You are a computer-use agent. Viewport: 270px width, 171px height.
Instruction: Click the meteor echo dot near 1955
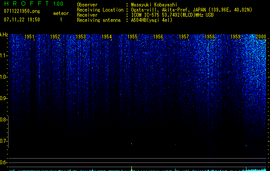(x=131, y=144)
